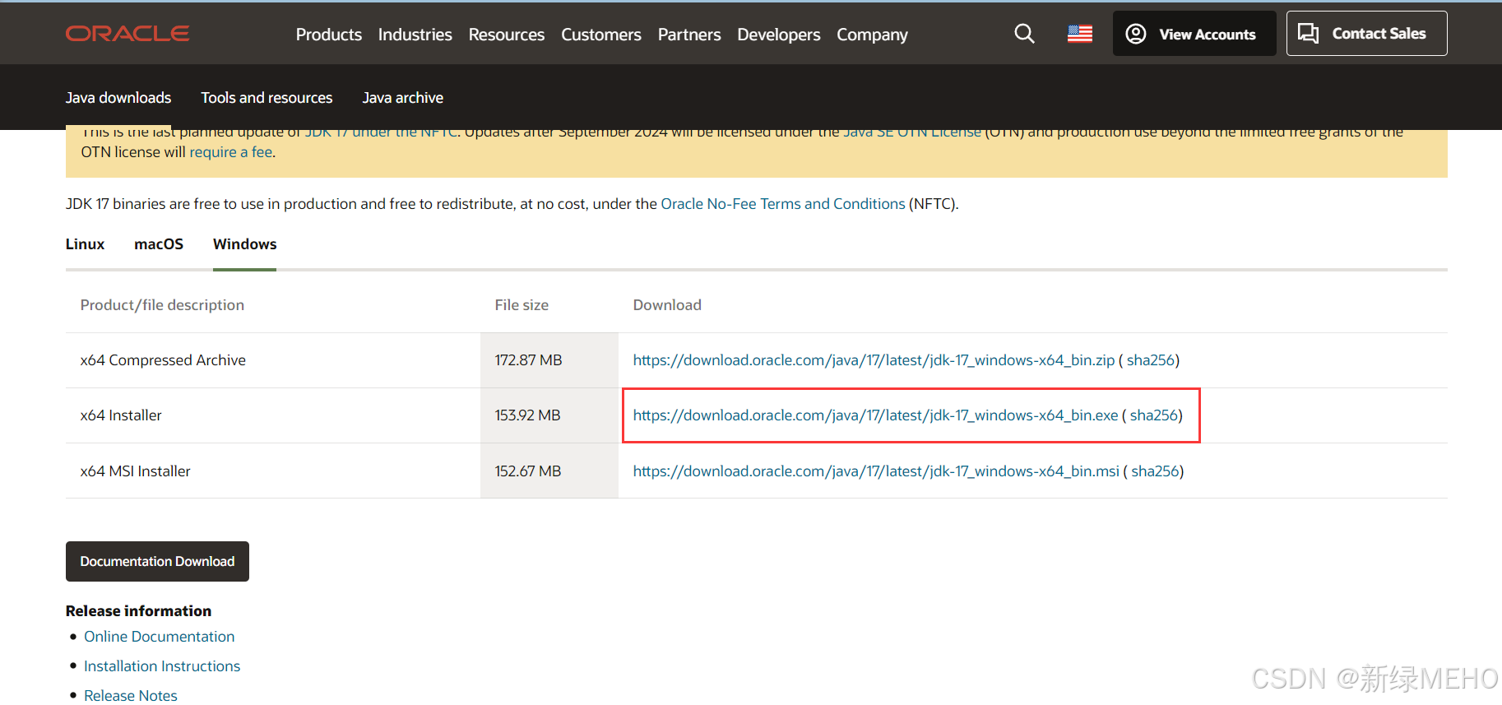
Task: Download the x64 Installer exe link
Action: pos(875,415)
